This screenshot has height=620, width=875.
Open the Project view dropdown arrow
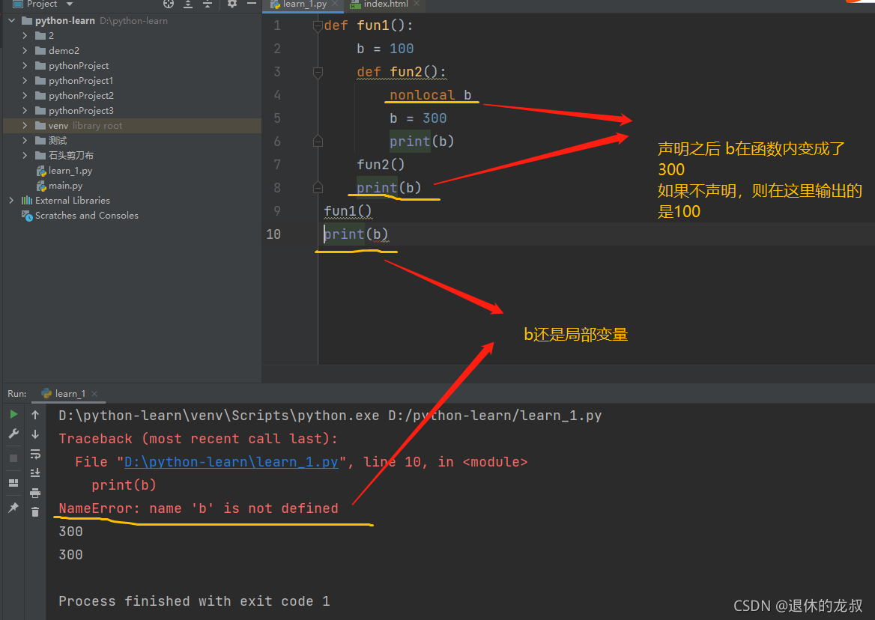tap(70, 4)
